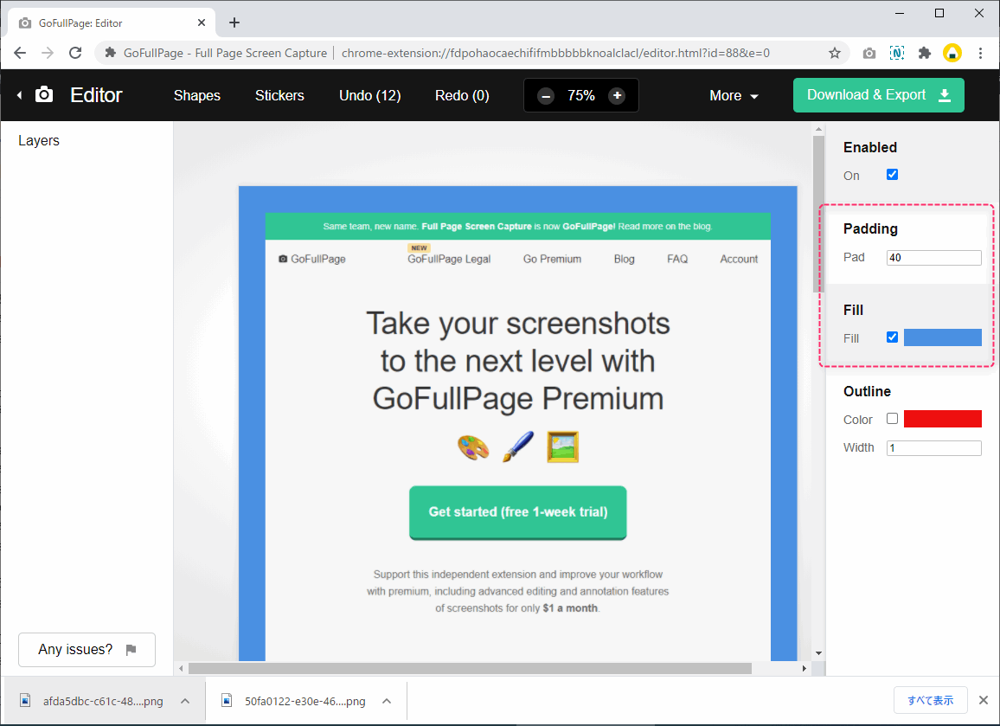The image size is (1000, 726).
Task: Reload the page
Action: point(75,53)
